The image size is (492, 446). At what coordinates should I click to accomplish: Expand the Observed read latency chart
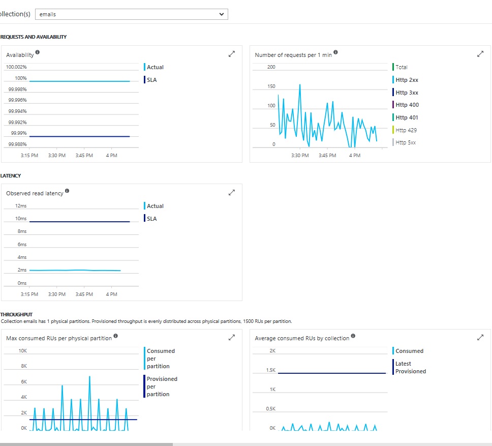232,192
